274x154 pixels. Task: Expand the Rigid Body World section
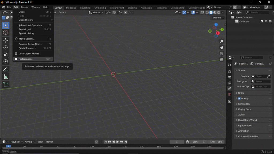(x=247, y=120)
